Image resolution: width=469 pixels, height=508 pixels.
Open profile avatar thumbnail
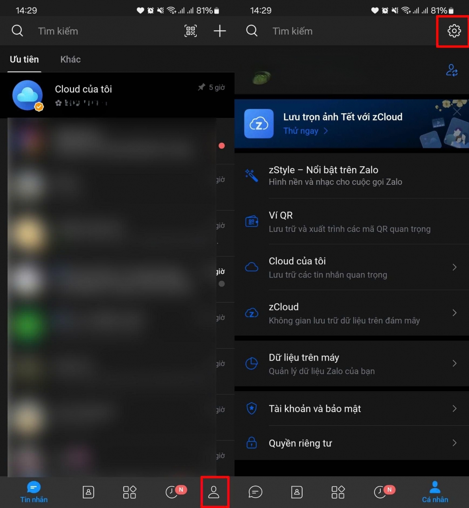[262, 77]
